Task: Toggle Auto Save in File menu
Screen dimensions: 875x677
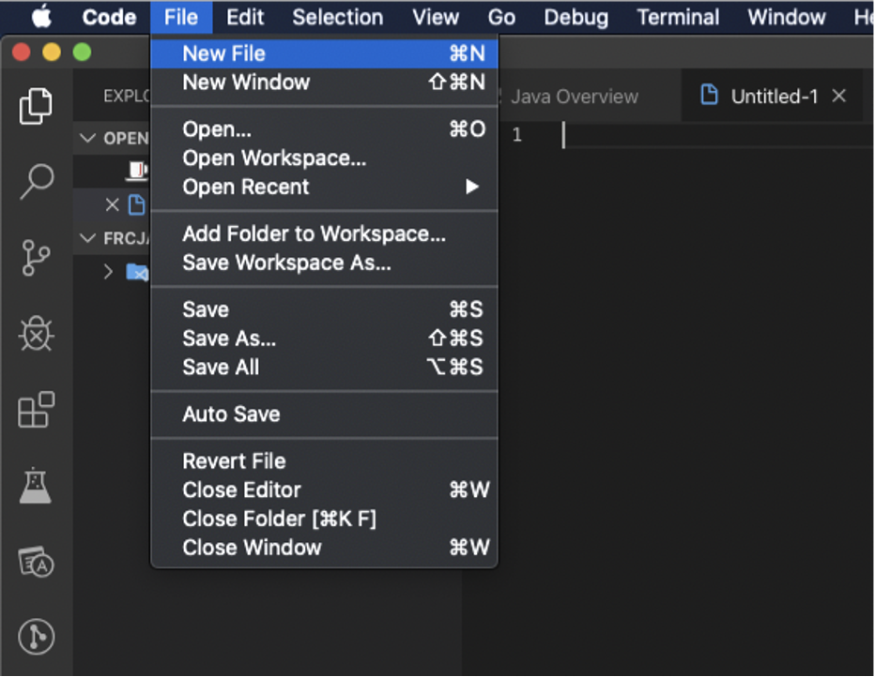Action: (324, 414)
